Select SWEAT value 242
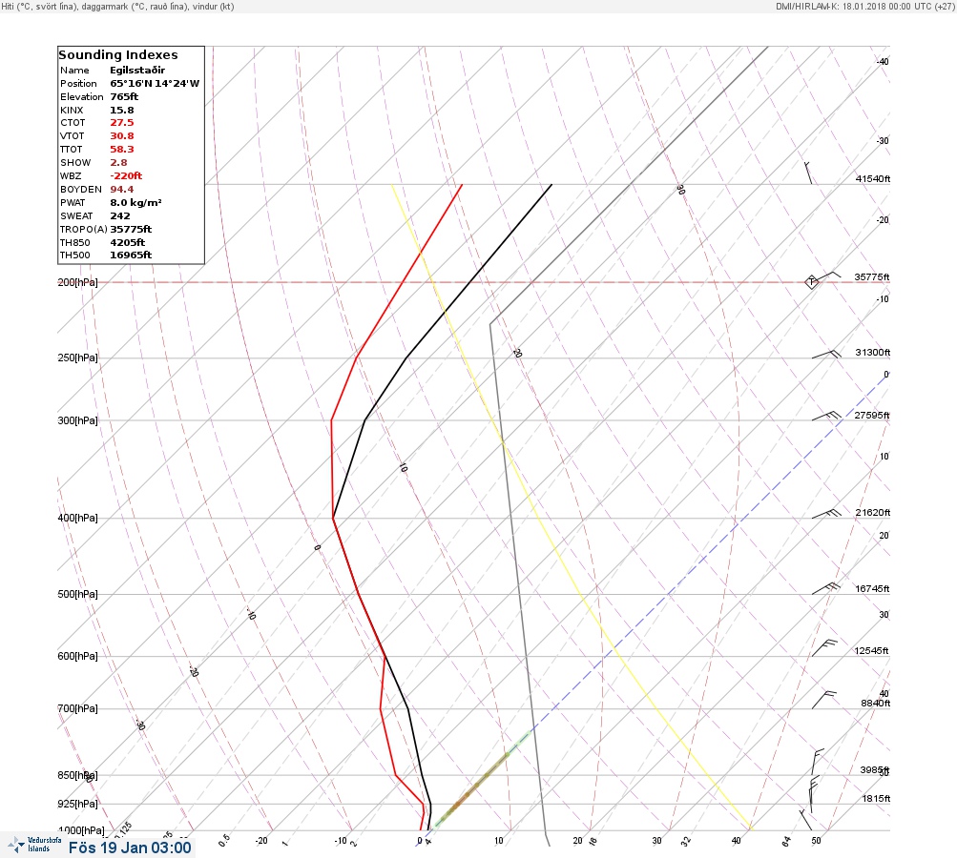Image resolution: width=957 pixels, height=858 pixels. pos(119,215)
